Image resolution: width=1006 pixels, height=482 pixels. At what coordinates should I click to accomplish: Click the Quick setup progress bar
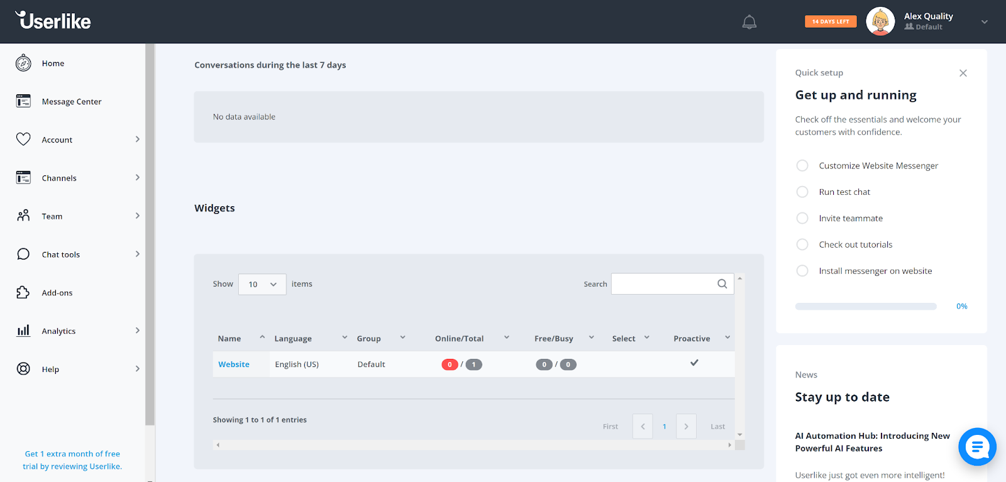click(x=865, y=306)
